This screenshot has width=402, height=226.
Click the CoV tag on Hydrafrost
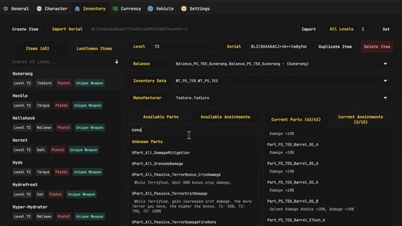click(x=40, y=194)
